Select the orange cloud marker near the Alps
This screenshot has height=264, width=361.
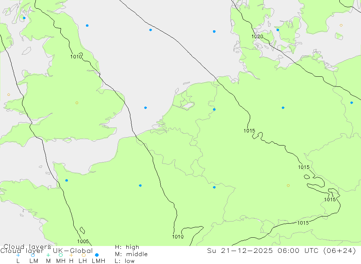pyautogui.click(x=288, y=185)
